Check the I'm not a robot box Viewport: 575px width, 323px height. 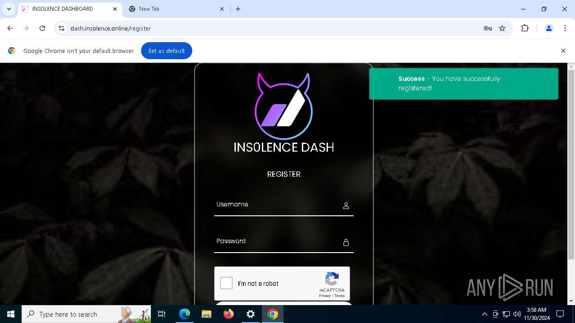[226, 283]
